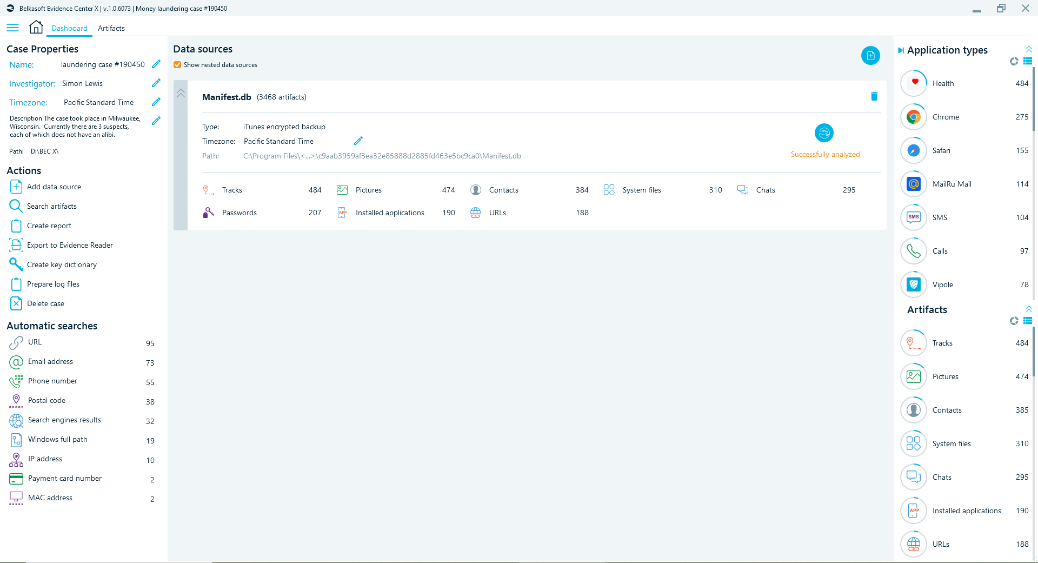Viewport: 1038px width, 563px height.
Task: Select URLs in Artifacts panel
Action: click(965, 544)
